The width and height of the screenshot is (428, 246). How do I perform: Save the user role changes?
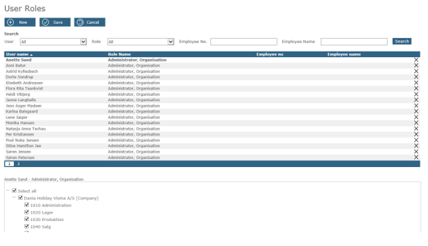[x=55, y=22]
